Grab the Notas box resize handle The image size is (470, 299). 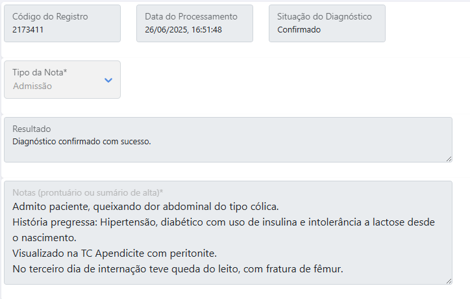pos(449,280)
